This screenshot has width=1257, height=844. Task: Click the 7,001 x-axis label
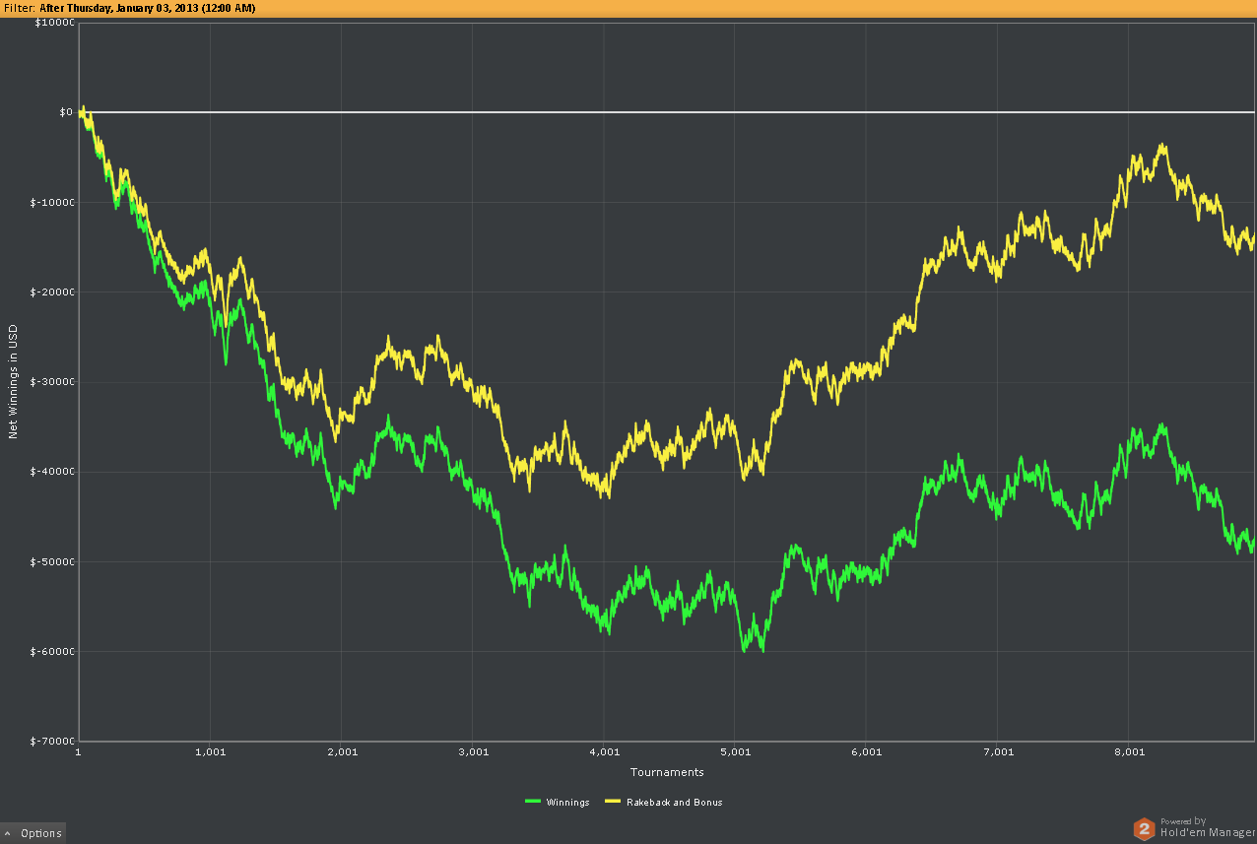point(999,751)
